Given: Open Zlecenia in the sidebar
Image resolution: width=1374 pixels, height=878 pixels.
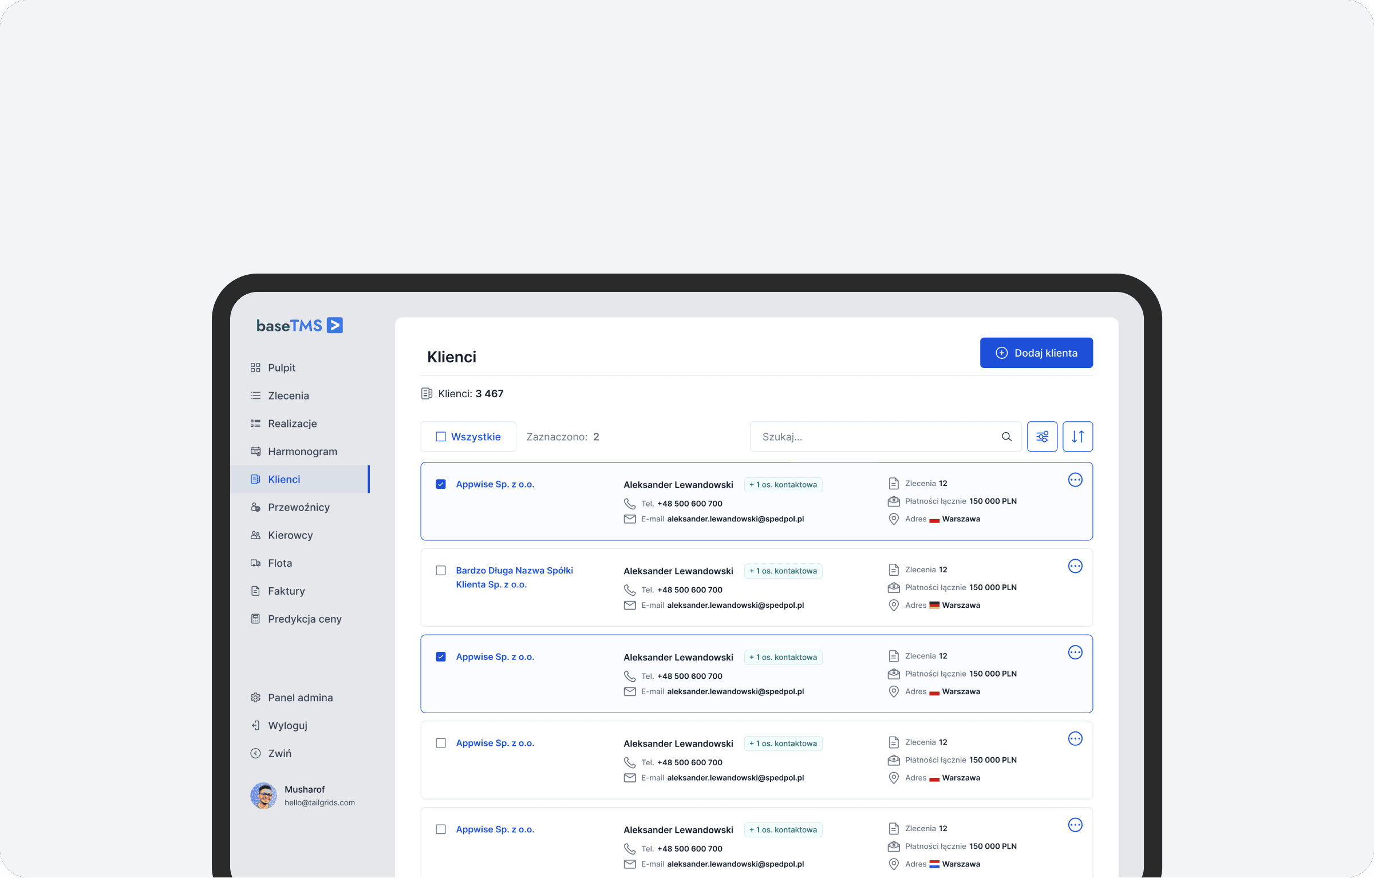Looking at the screenshot, I should (x=288, y=396).
